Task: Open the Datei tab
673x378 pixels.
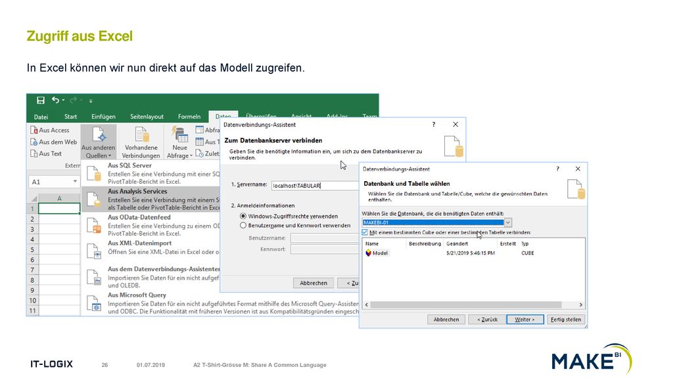Action: [x=41, y=117]
